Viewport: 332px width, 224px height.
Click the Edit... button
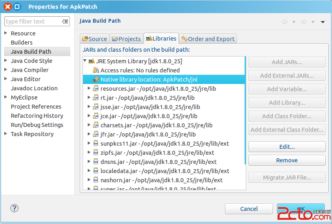click(287, 147)
